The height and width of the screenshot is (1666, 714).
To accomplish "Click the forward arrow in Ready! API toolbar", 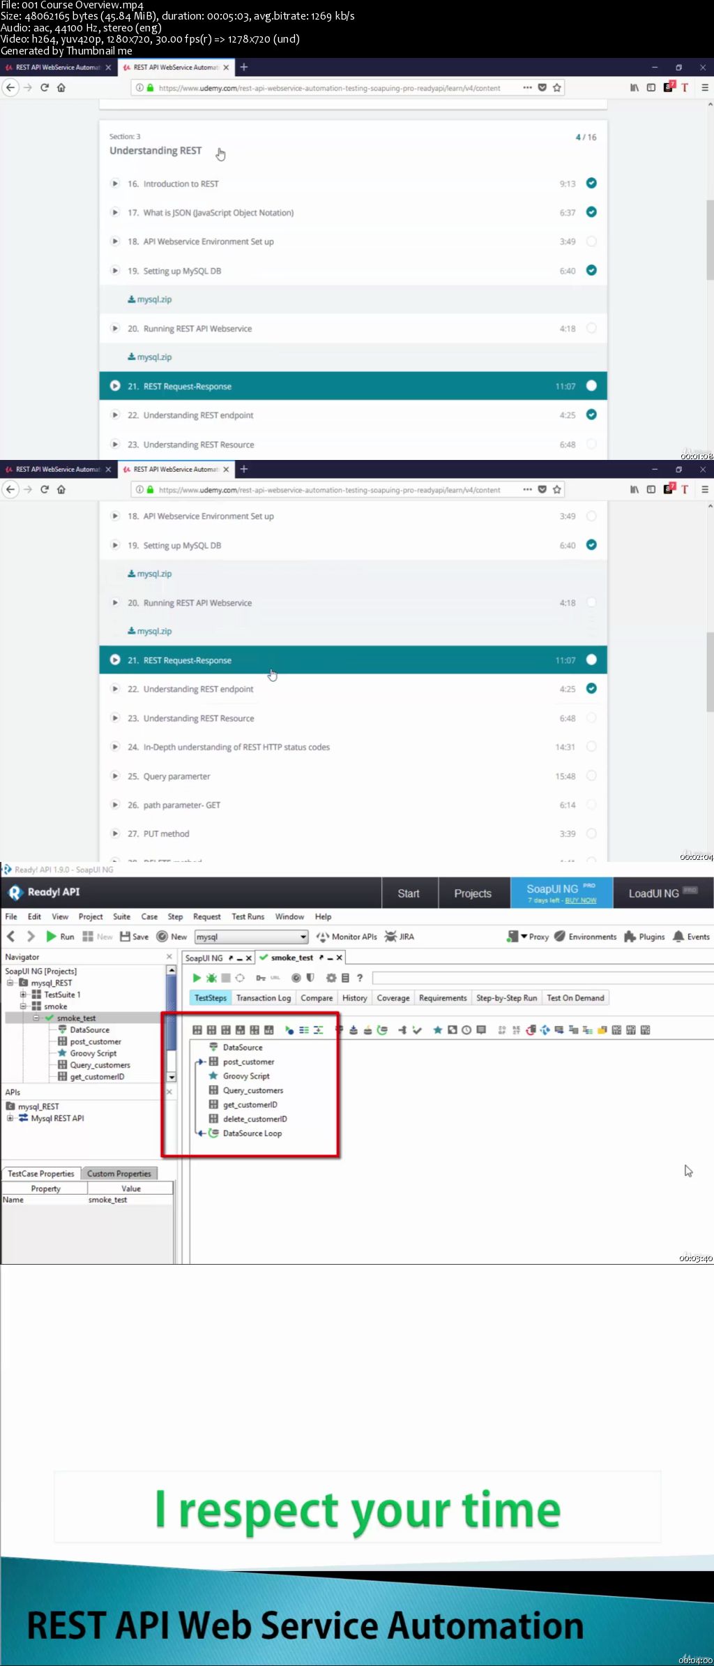I will pyautogui.click(x=31, y=936).
